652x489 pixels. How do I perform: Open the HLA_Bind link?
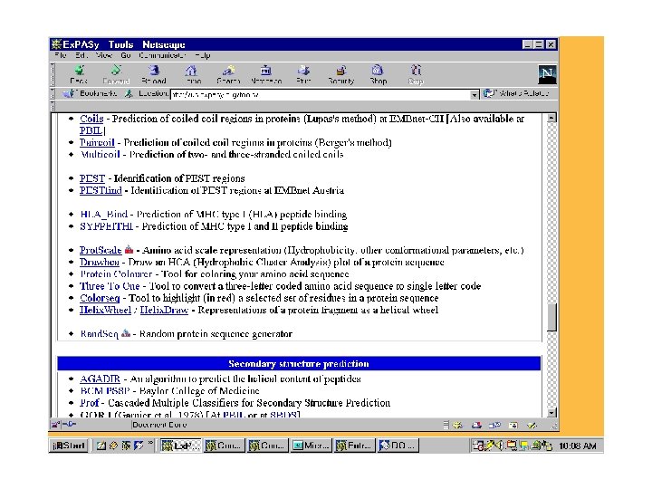103,215
